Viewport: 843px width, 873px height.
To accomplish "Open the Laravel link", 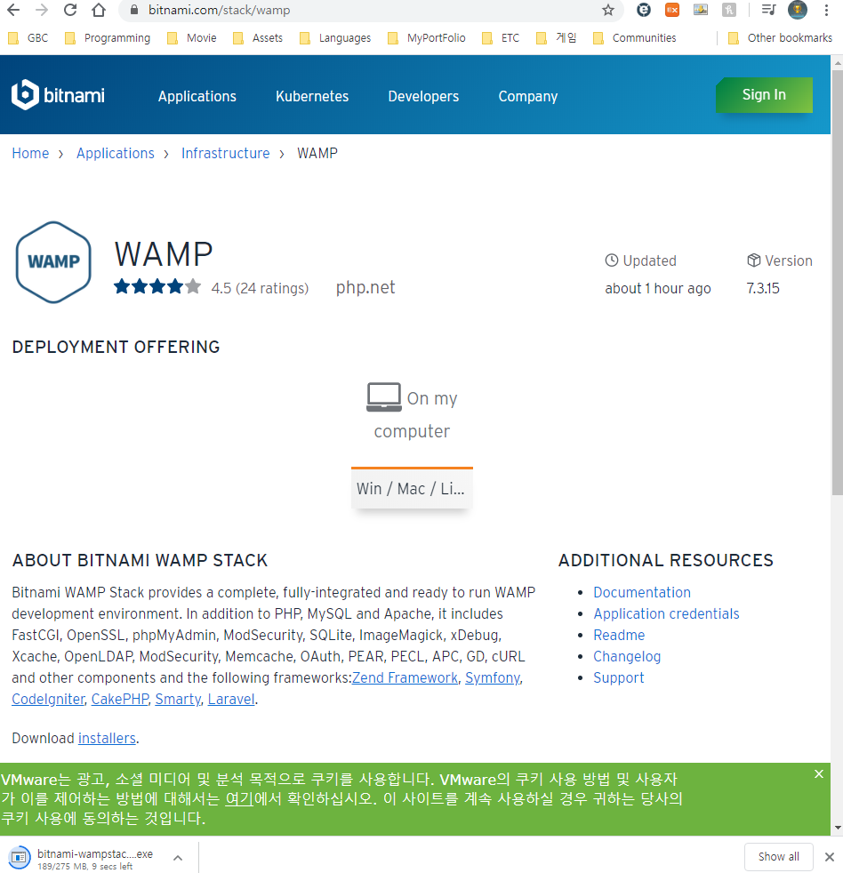I will tap(231, 700).
